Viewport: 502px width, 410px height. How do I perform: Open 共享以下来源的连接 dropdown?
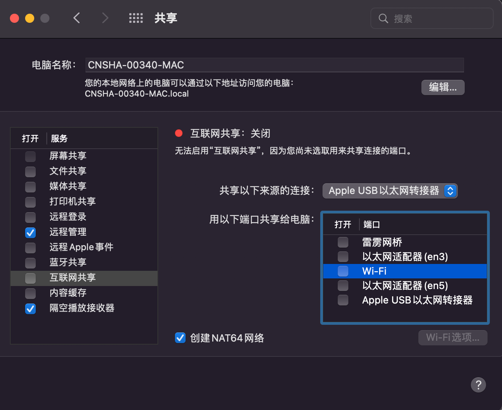tap(390, 191)
